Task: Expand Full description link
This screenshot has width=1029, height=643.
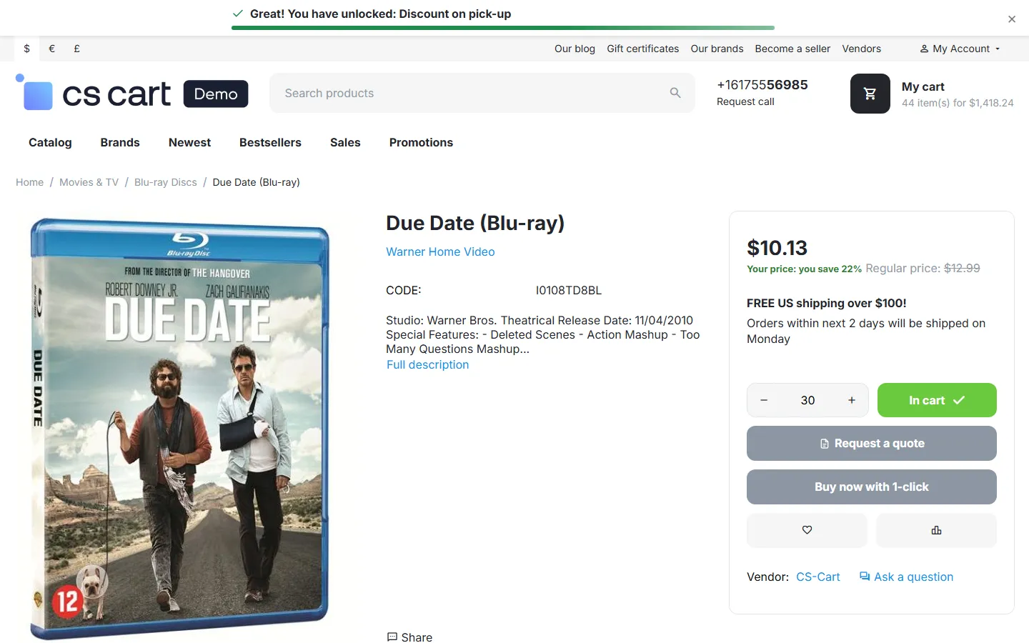Action: click(427, 364)
